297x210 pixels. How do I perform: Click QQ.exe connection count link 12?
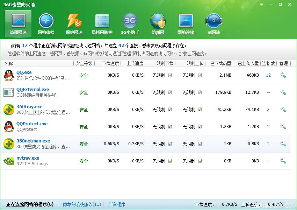coord(268,75)
